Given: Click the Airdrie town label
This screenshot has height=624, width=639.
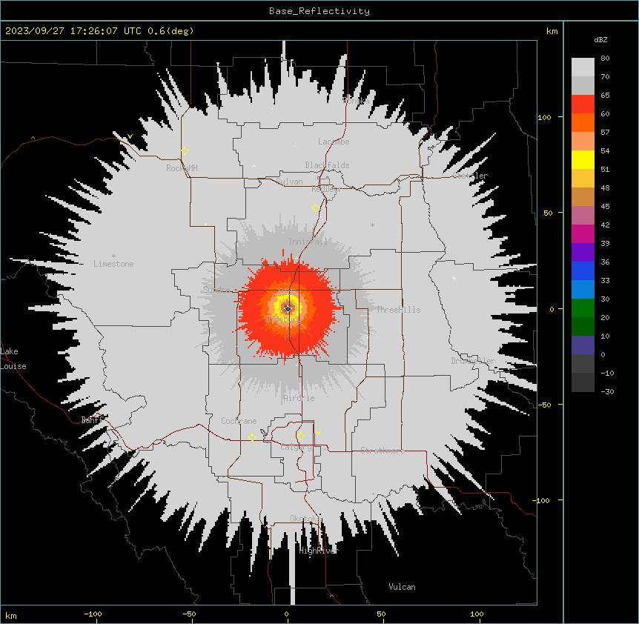Looking at the screenshot, I should [x=299, y=398].
